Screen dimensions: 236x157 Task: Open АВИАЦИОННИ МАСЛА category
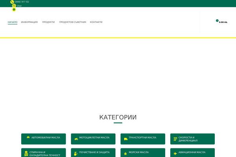pyautogui.click(x=192, y=153)
